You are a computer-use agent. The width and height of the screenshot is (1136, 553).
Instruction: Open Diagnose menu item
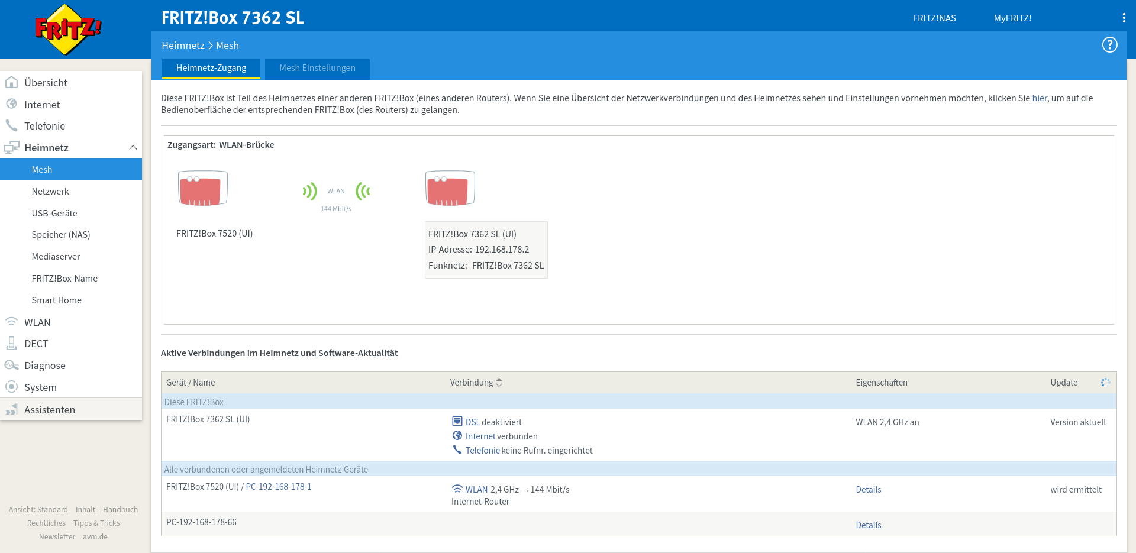(71, 366)
